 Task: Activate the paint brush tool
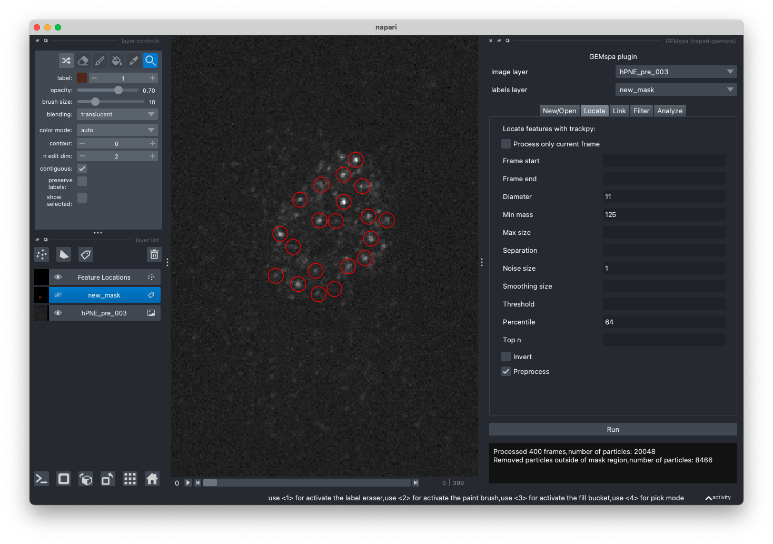point(100,61)
